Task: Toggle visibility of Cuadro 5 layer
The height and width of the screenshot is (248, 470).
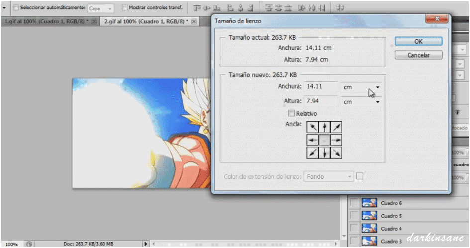Action: (354, 216)
